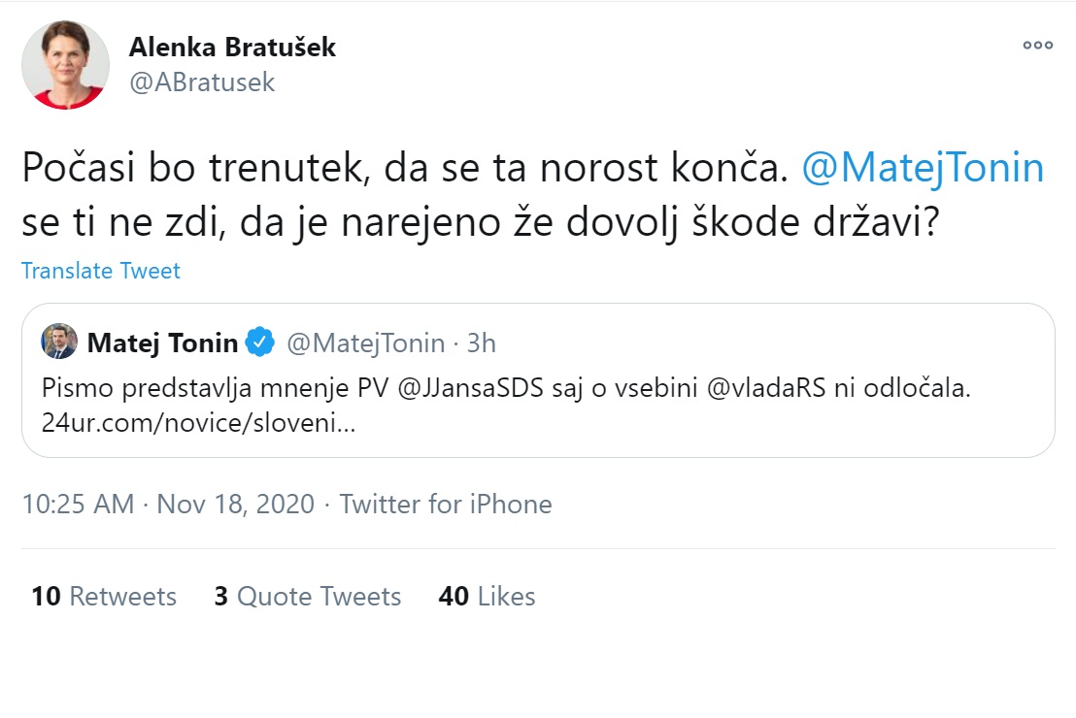The image size is (1076, 718).
Task: Open the blue @MatejTonin mention in the main tweet
Action: coord(923,169)
